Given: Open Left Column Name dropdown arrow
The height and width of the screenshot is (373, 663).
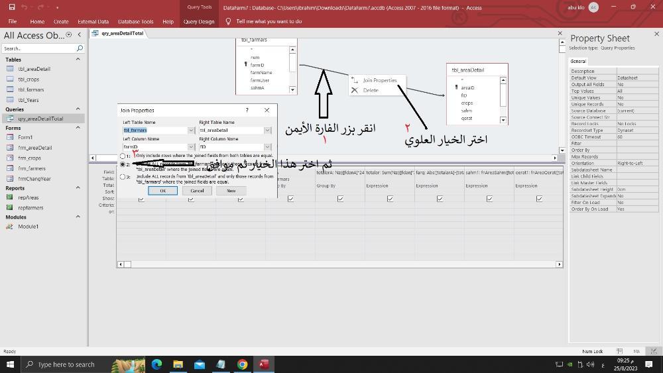Looking at the screenshot, I should tap(191, 147).
